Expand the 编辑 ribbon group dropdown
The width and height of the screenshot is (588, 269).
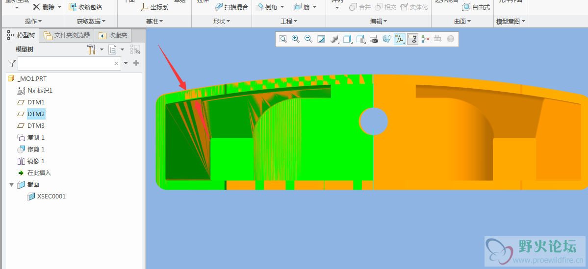pyautogui.click(x=378, y=22)
